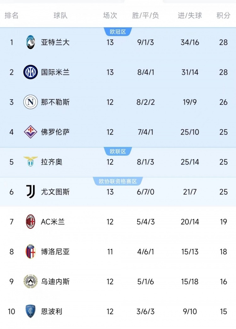
Task: Select the Napoli club badge
Action: (x=31, y=102)
